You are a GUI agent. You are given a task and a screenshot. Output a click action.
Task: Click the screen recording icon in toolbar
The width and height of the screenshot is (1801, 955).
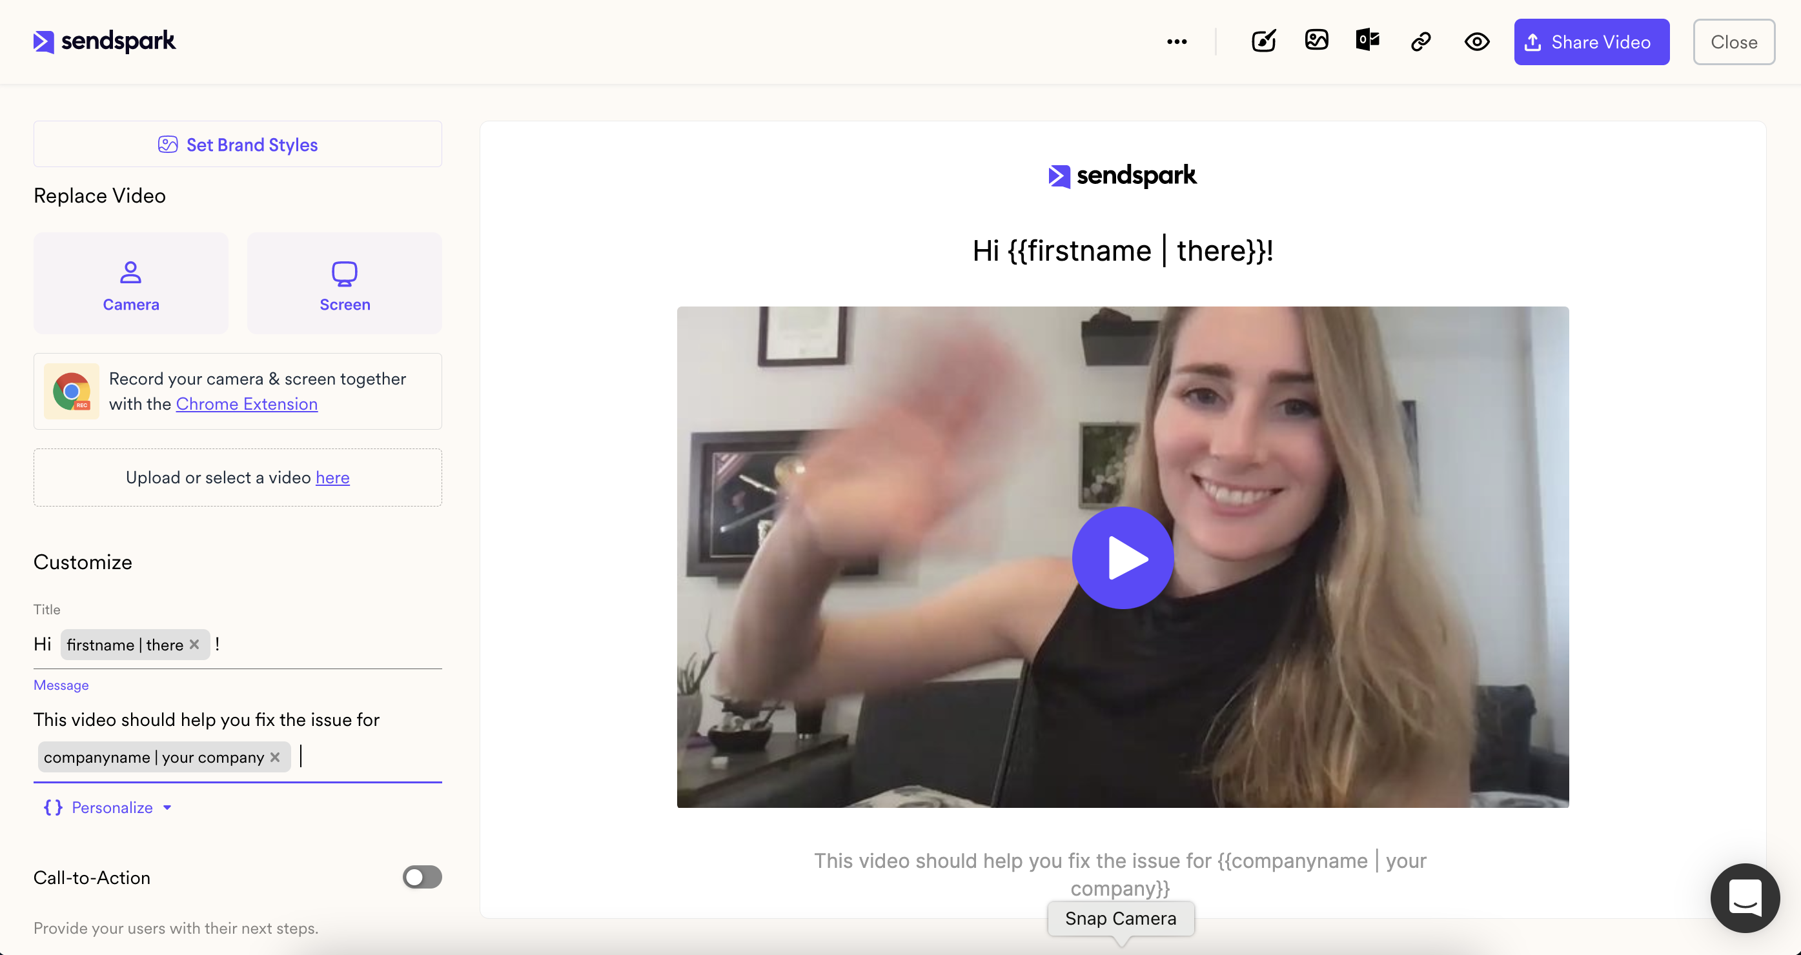pyautogui.click(x=344, y=283)
